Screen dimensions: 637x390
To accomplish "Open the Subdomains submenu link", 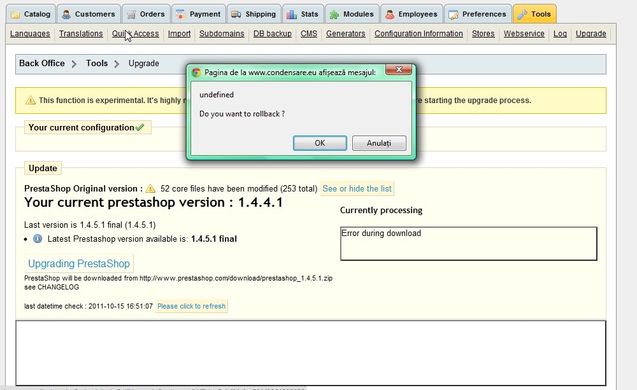I will [x=222, y=34].
